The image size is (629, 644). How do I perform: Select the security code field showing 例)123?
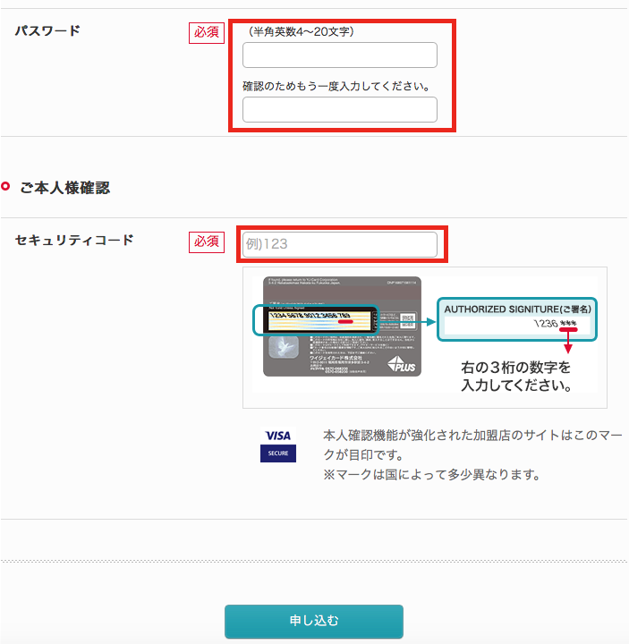[340, 244]
